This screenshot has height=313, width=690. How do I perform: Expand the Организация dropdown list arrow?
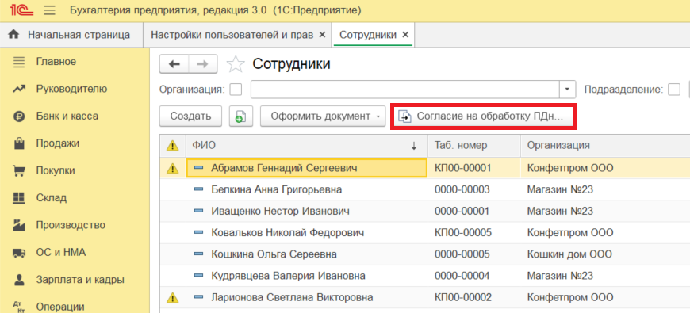567,90
